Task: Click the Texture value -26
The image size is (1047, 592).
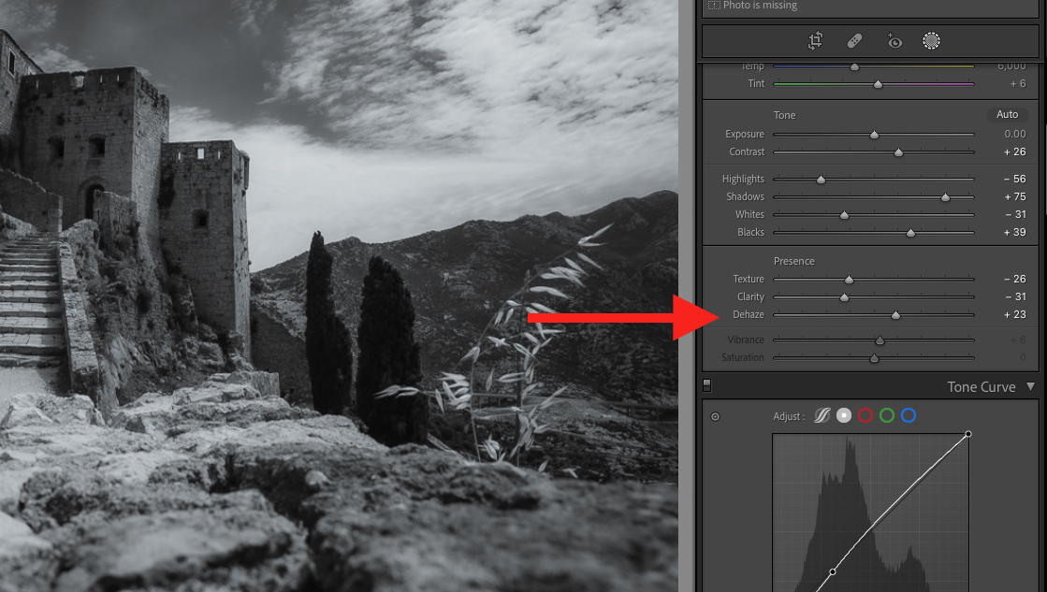Action: point(1015,279)
